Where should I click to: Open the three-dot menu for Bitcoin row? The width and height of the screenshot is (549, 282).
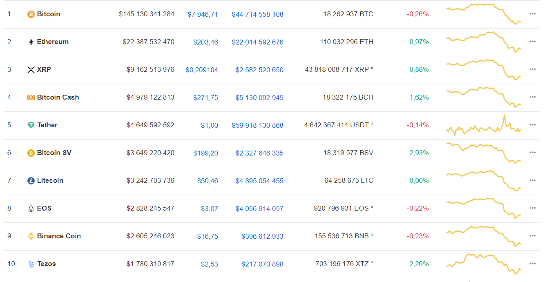pyautogui.click(x=532, y=14)
